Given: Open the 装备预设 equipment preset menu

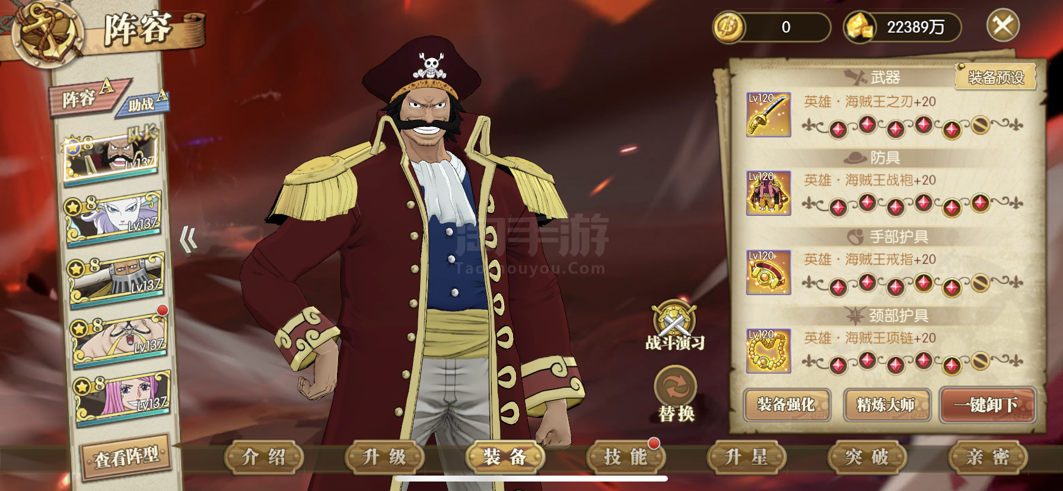Looking at the screenshot, I should click(x=996, y=77).
